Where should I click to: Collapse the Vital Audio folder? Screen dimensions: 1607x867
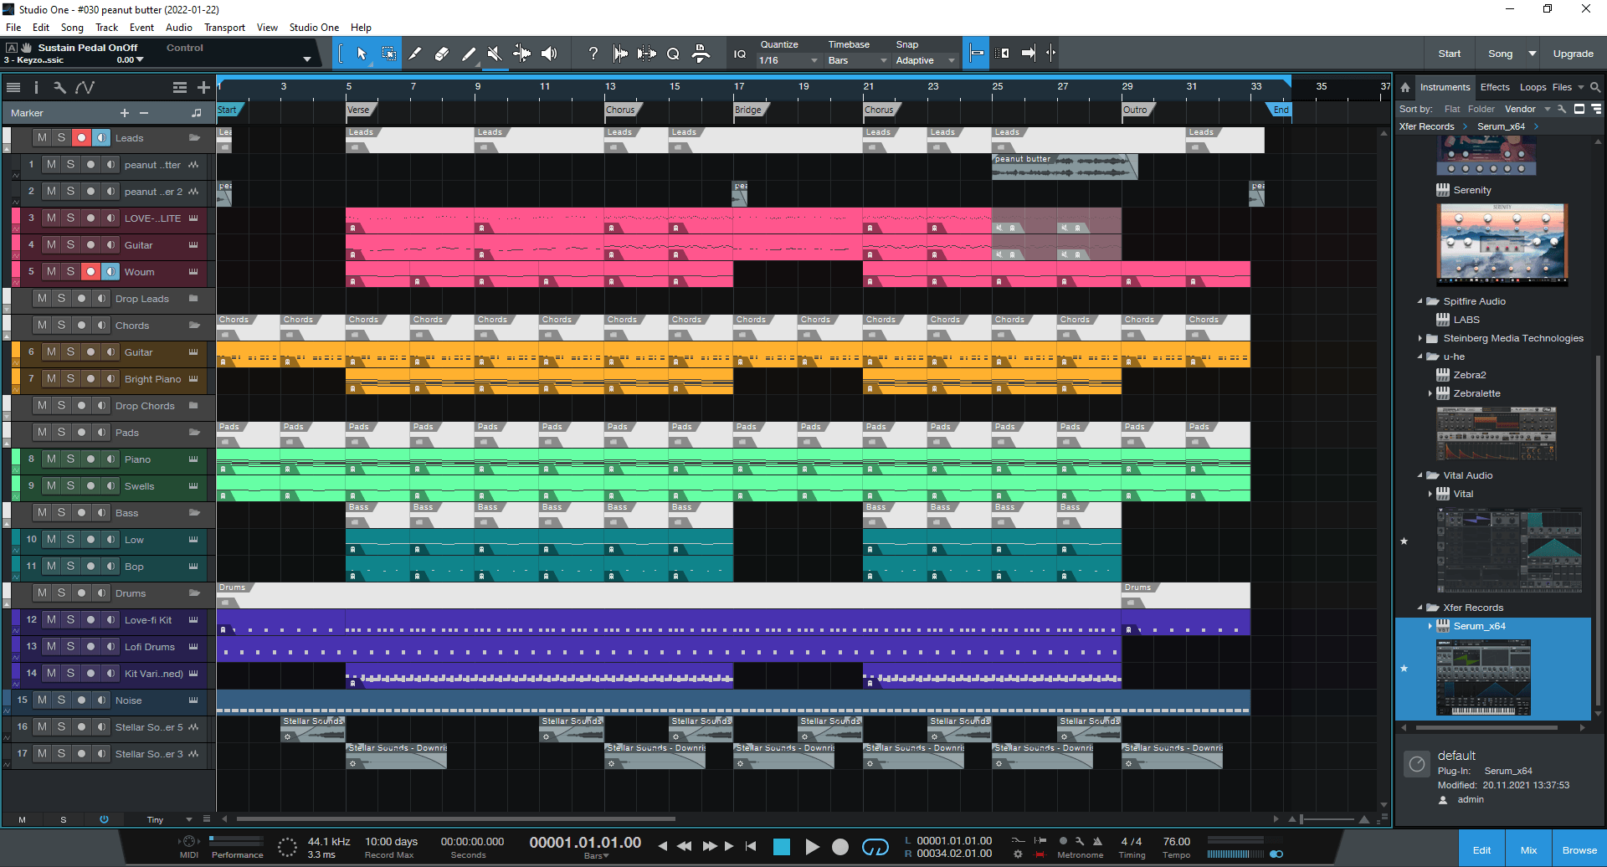pyautogui.click(x=1420, y=475)
